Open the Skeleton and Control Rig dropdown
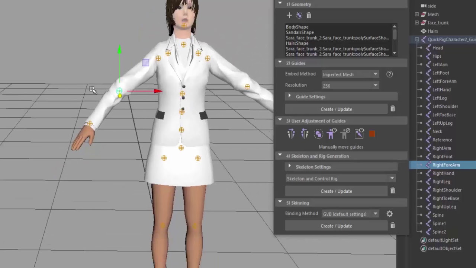476x268 pixels. point(340,179)
